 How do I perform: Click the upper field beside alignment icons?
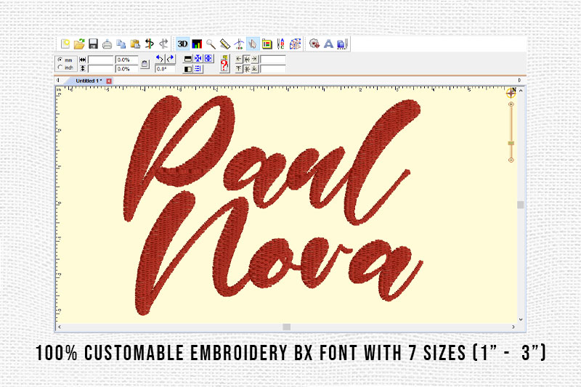tap(273, 60)
